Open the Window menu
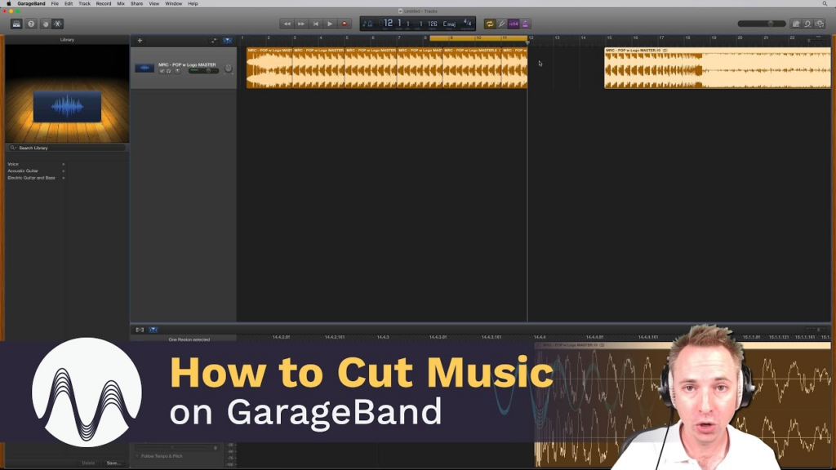This screenshot has height=470, width=836. click(x=173, y=4)
